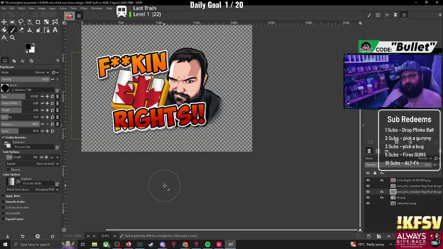443x249 pixels.
Task: Reset Size to brush default
Action: point(52,96)
